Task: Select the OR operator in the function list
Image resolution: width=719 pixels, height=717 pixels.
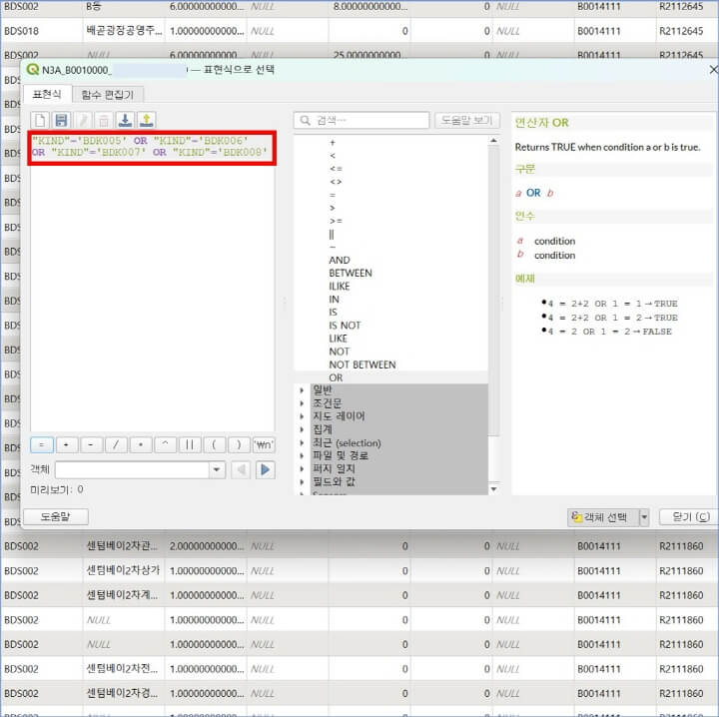Action: pos(336,377)
